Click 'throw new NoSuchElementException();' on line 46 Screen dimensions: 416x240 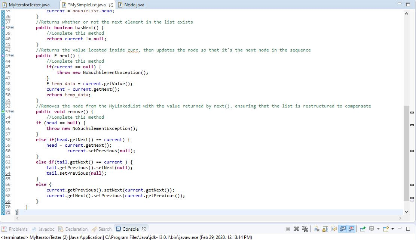(103, 72)
